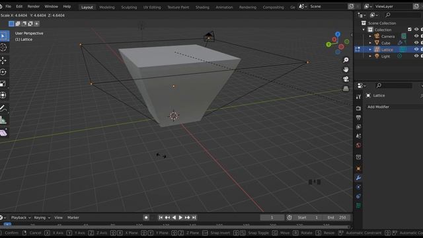423x238 pixels.
Task: Switch perspective/orthographic with the grid icon
Action: 346,89
